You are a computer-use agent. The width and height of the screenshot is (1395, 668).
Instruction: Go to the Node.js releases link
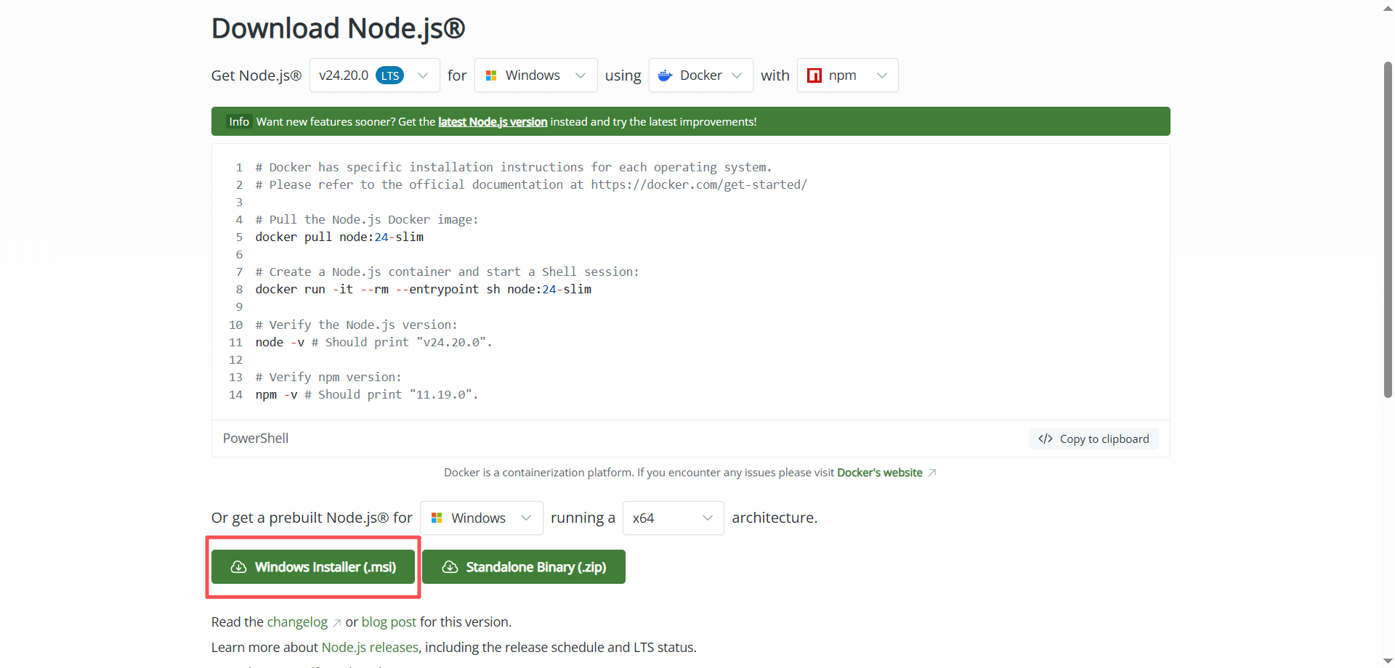pos(370,648)
